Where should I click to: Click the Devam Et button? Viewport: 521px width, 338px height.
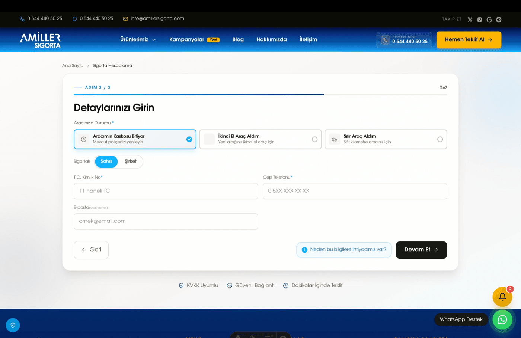pos(421,250)
